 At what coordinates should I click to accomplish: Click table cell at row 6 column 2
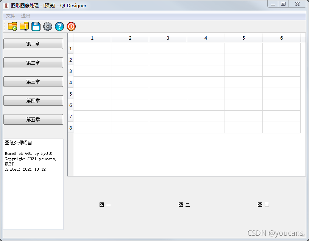pyautogui.click(x=130, y=105)
